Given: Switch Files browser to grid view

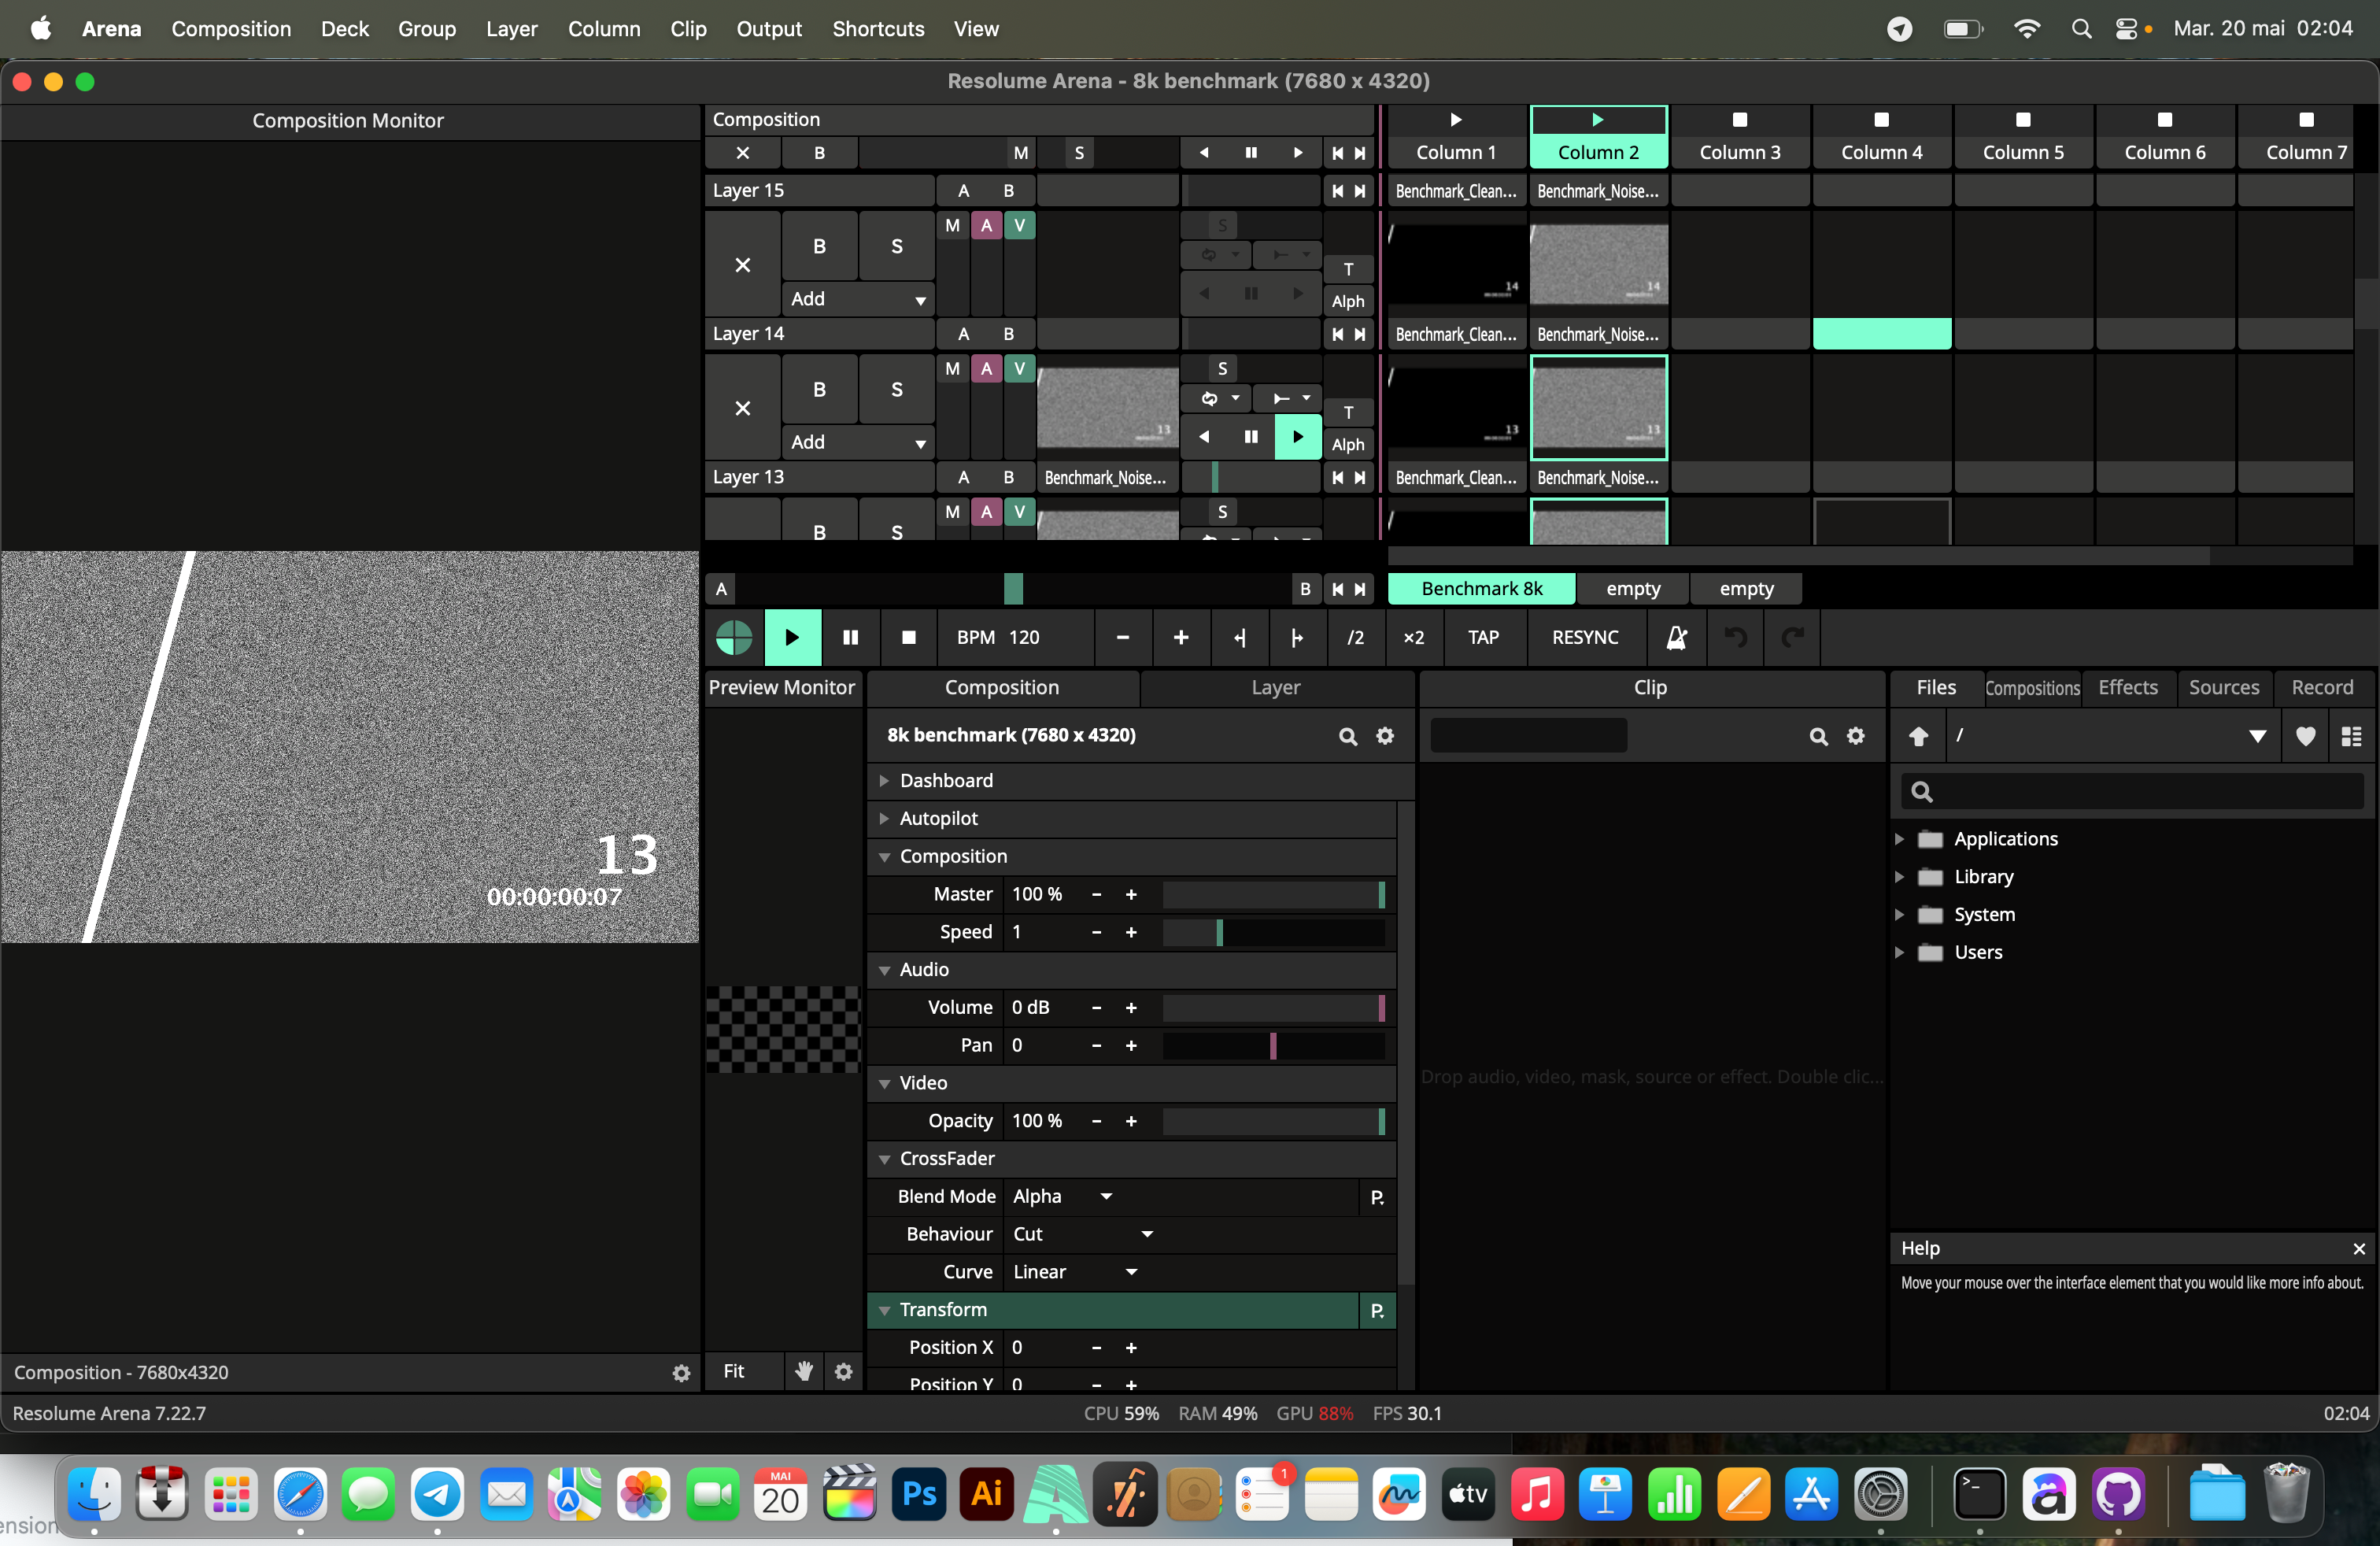Looking at the screenshot, I should tap(2351, 736).
